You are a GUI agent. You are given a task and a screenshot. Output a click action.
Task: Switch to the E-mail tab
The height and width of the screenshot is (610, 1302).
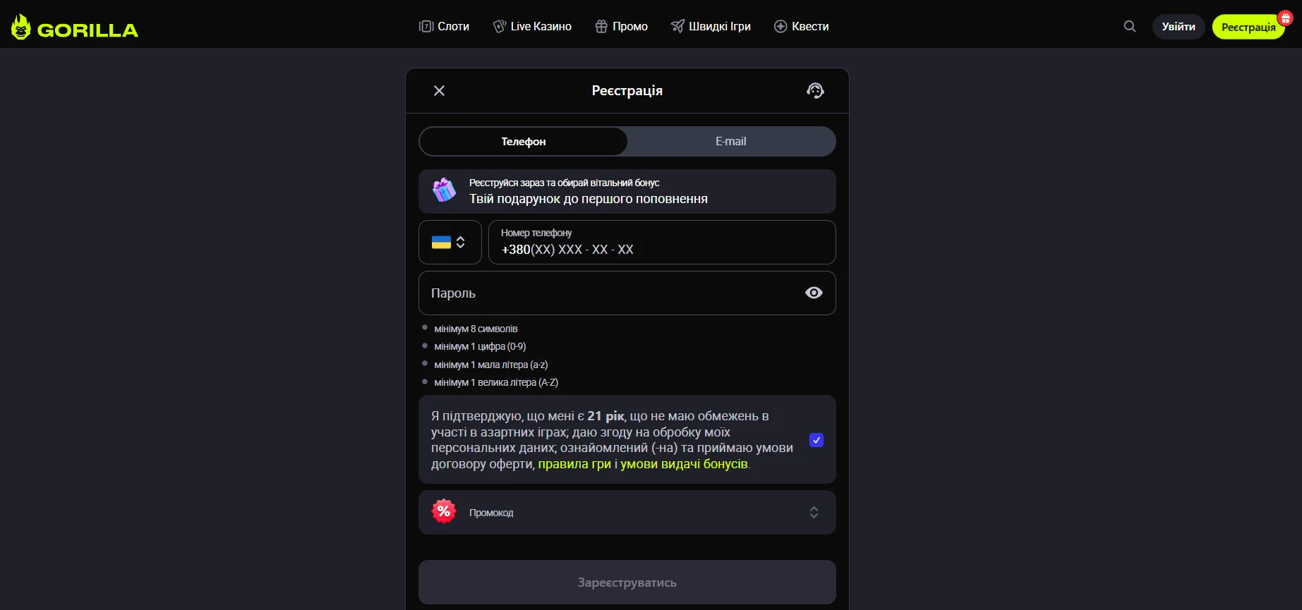click(x=731, y=141)
